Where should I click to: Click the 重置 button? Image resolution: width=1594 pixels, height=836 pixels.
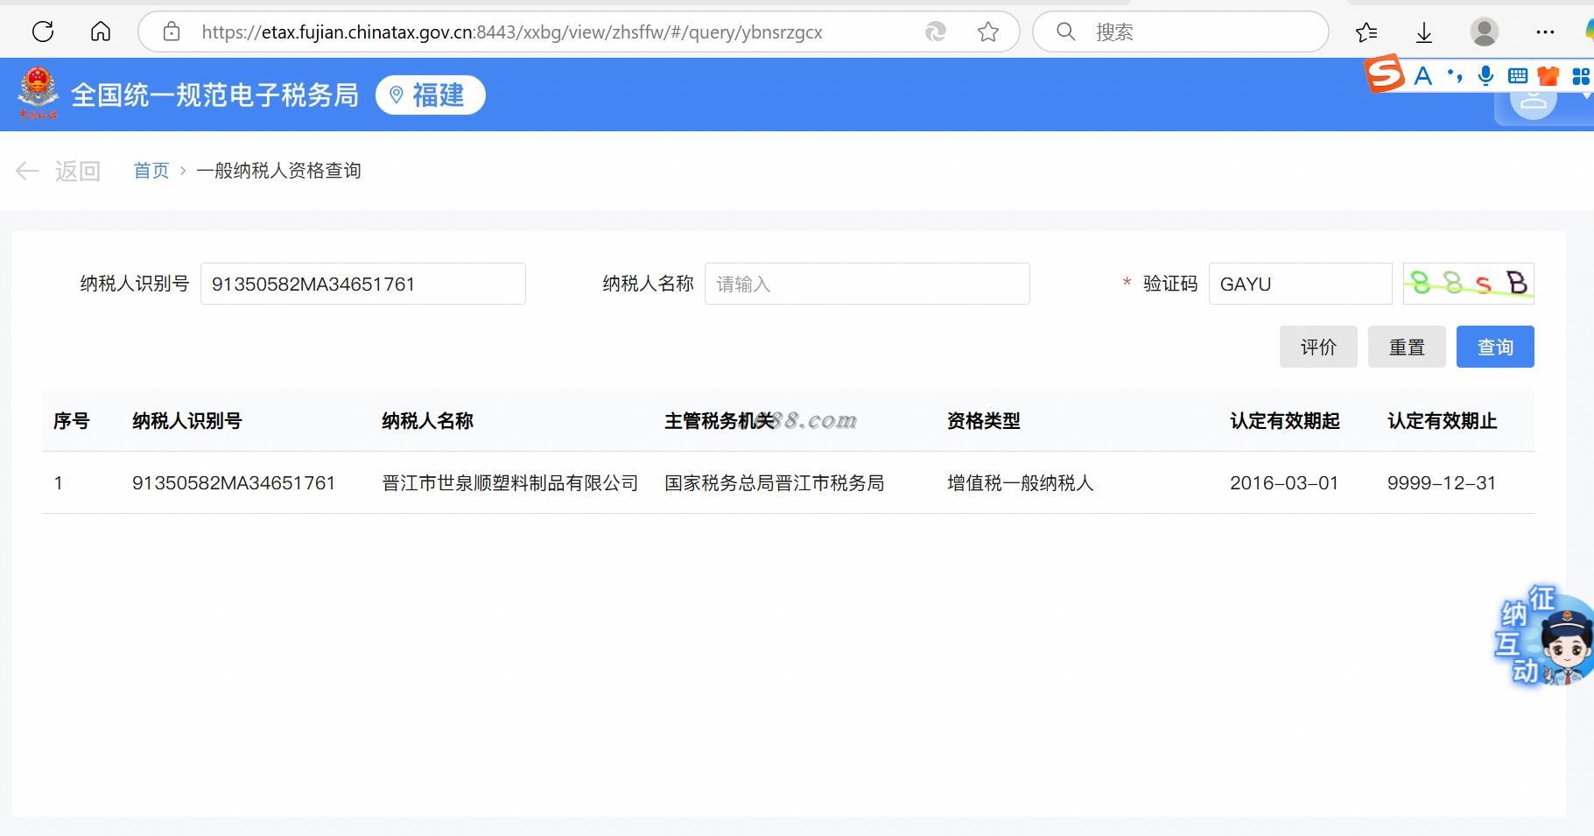(1407, 347)
